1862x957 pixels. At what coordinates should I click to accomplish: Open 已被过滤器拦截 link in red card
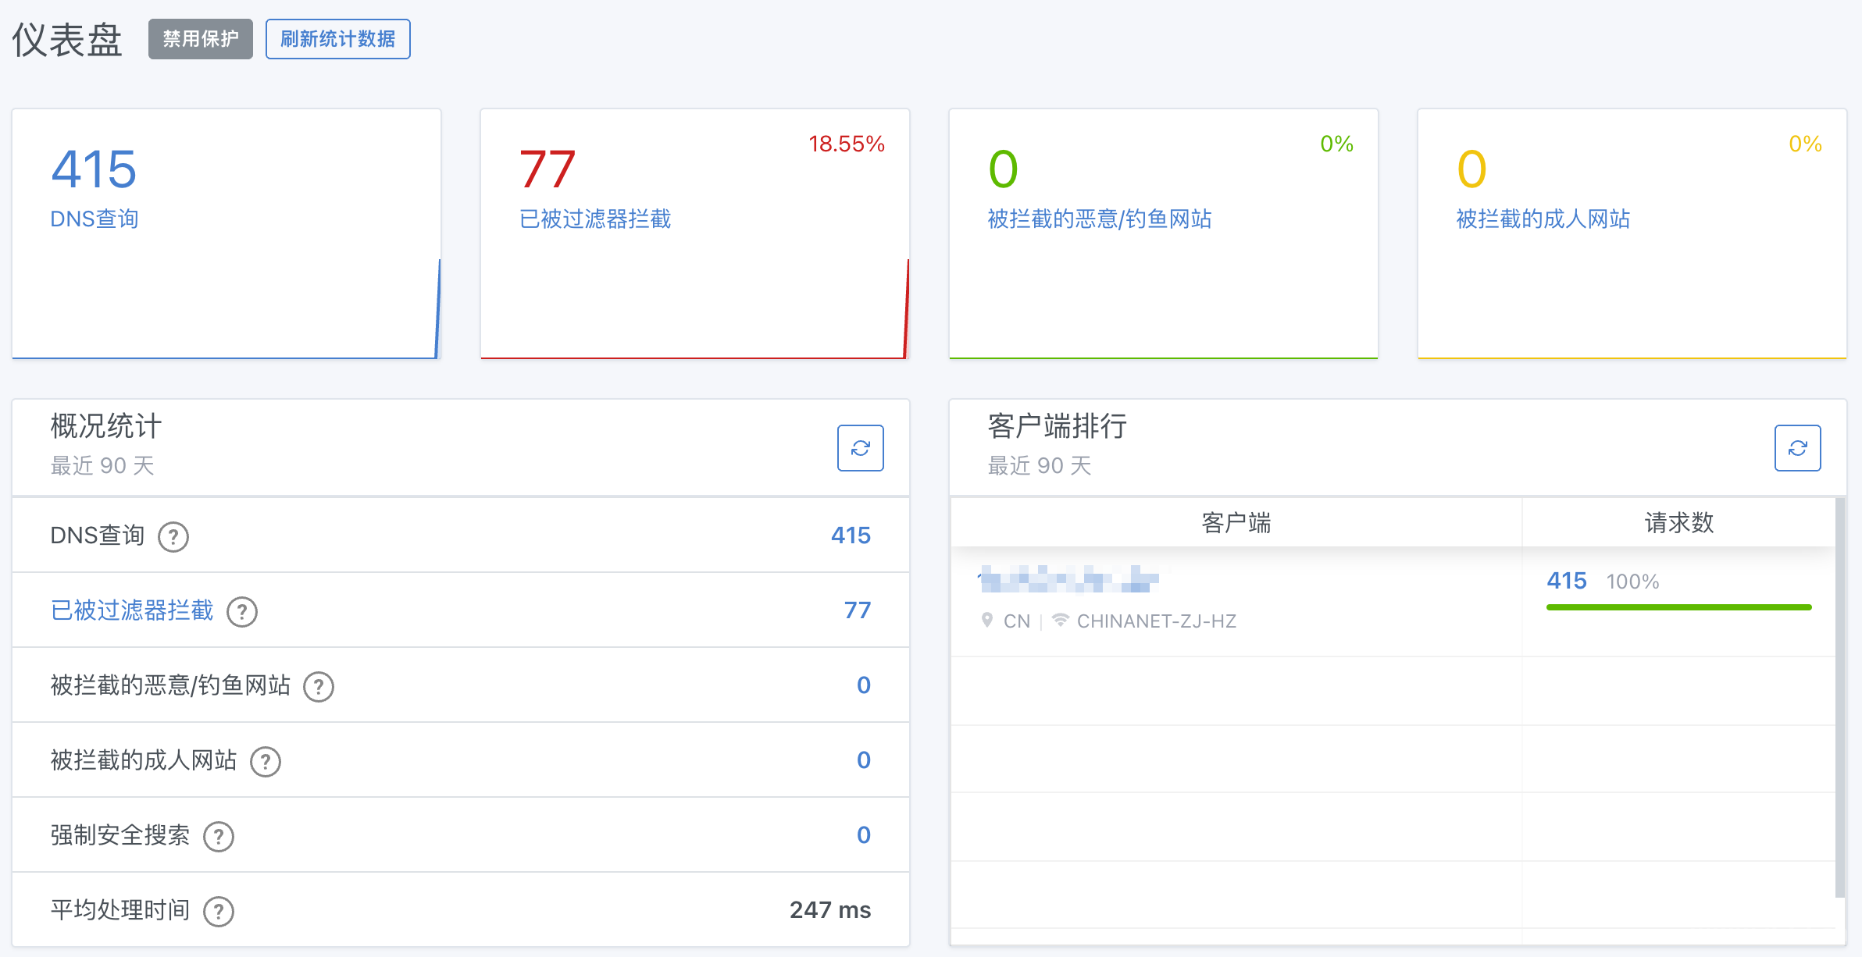tap(595, 219)
